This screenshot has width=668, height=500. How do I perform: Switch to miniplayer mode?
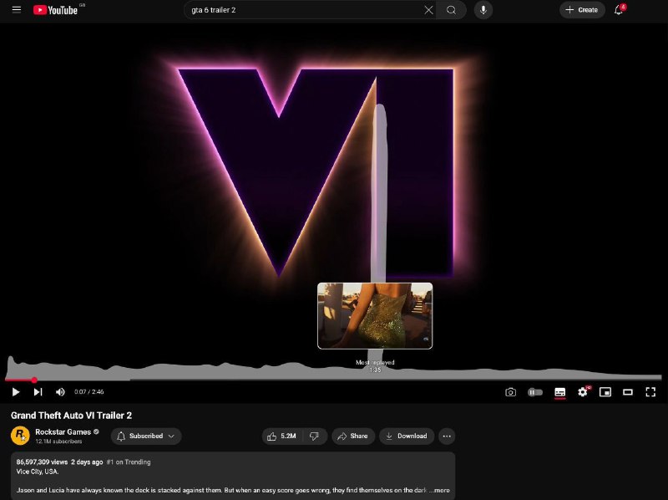point(605,392)
